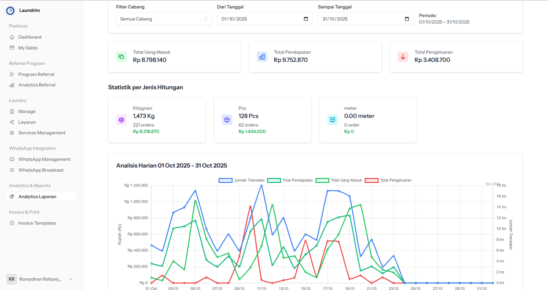Open the Program Referral link
The image size is (548, 290).
(x=36, y=74)
